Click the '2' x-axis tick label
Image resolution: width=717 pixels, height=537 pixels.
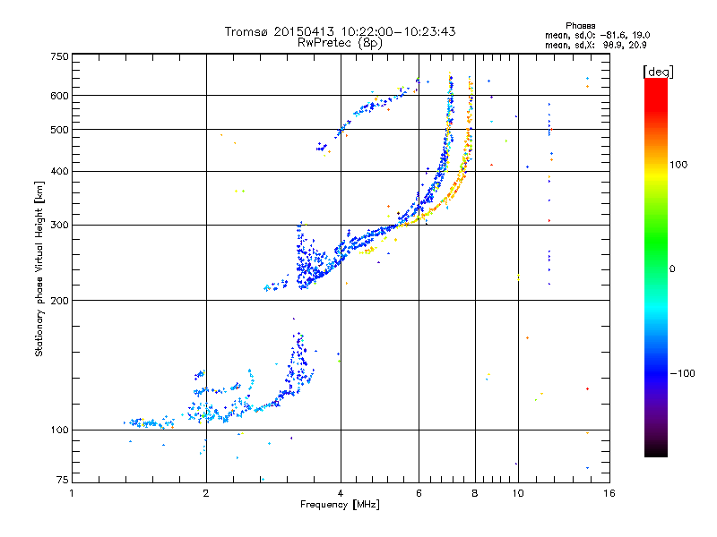coord(206,493)
